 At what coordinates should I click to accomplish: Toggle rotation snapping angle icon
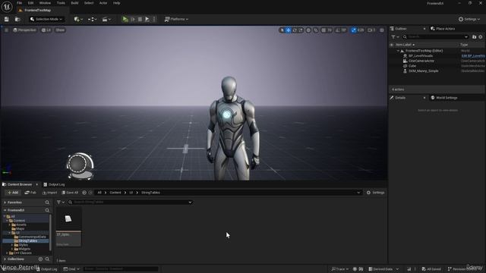(x=338, y=30)
